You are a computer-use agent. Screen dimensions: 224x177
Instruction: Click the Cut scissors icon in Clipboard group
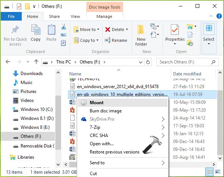pyautogui.click(x=64, y=27)
